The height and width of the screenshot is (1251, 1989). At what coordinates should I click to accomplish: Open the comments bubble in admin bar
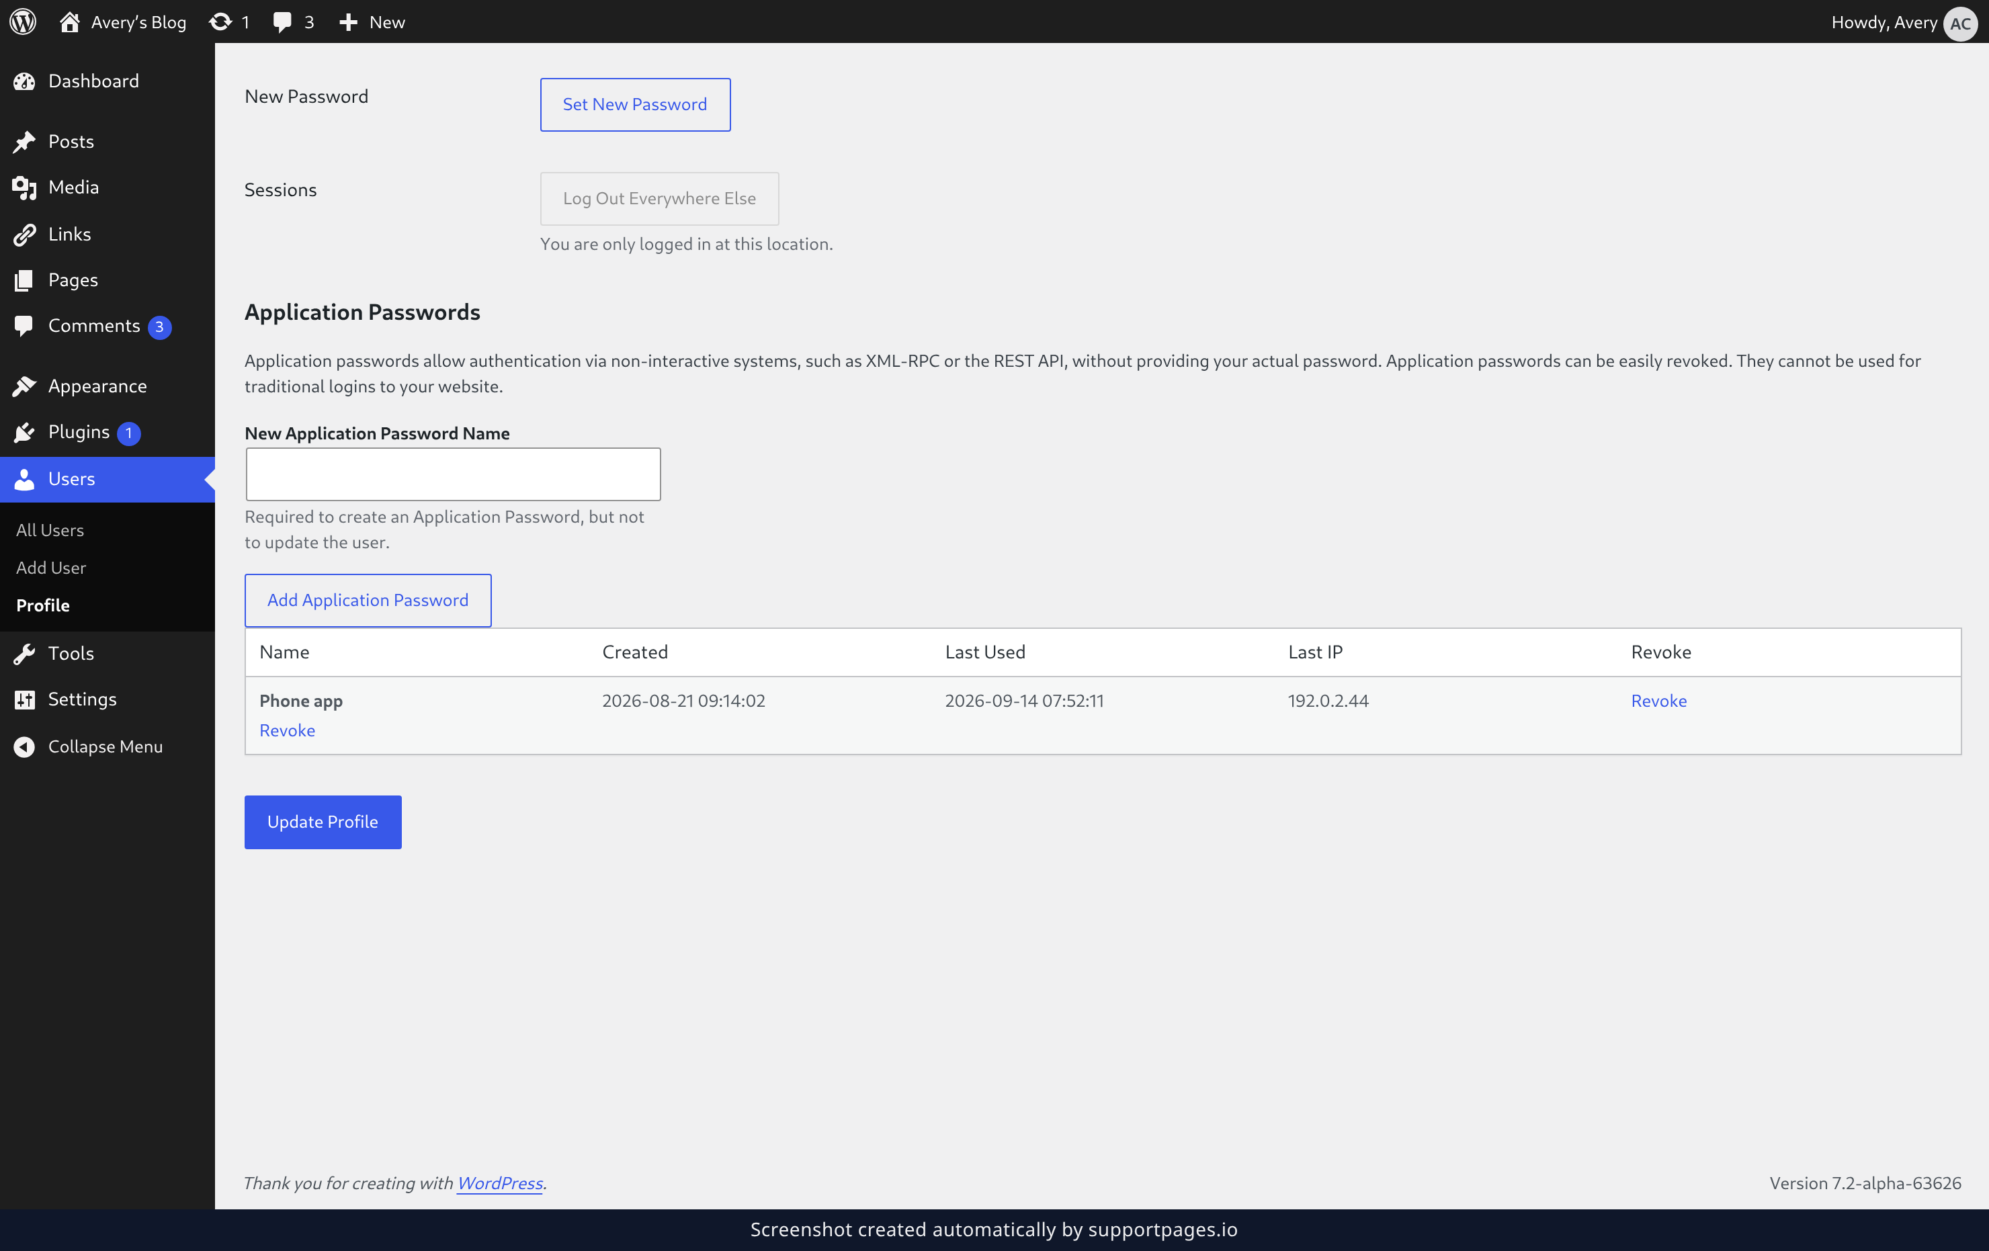[282, 22]
